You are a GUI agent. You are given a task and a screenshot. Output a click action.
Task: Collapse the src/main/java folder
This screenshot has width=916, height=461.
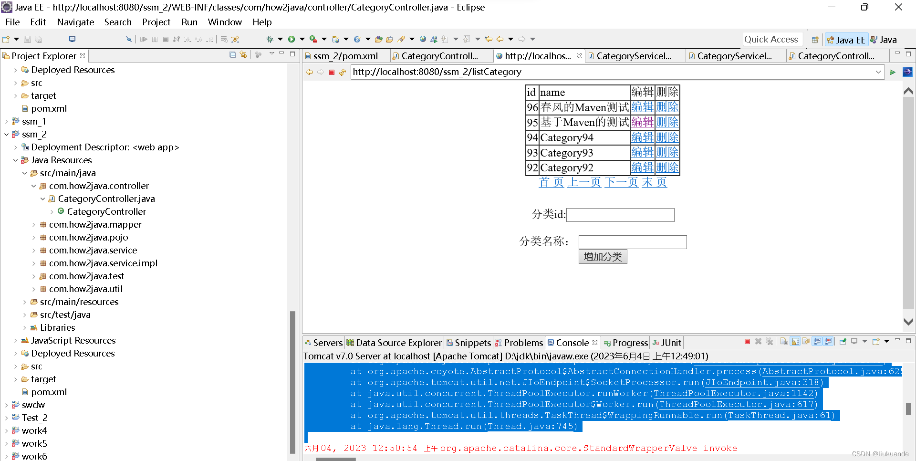point(24,173)
